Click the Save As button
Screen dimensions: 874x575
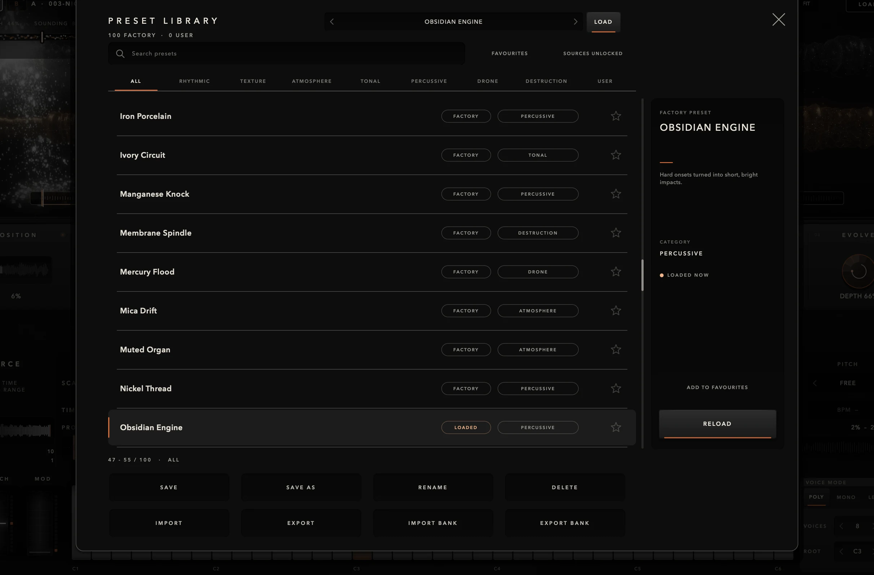click(x=301, y=487)
